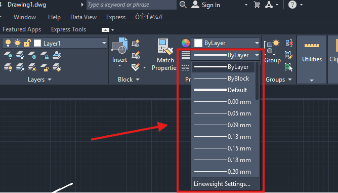Image resolution: width=338 pixels, height=193 pixels.
Task: Switch to the Express Tools ribbon tab
Action: 68,29
